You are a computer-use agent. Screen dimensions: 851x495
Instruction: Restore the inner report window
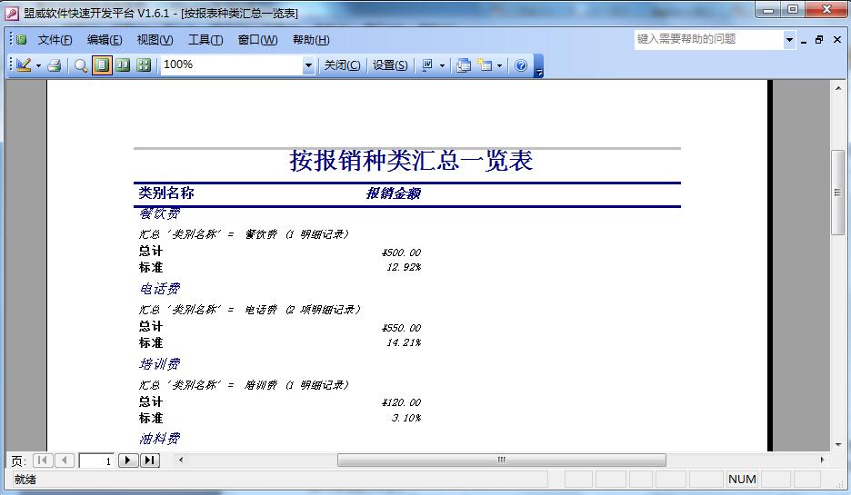tap(819, 40)
